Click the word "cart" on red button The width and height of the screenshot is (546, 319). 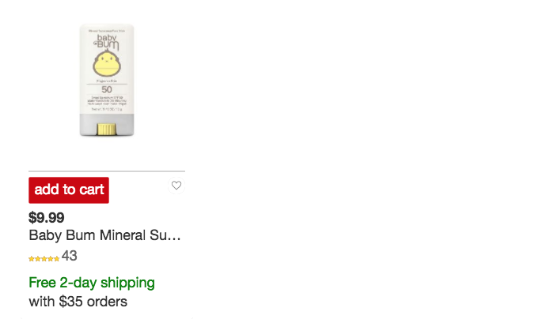click(92, 190)
